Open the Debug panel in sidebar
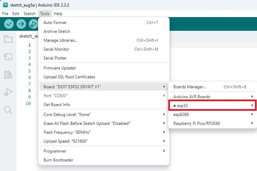Image resolution: width=257 pixels, height=171 pixels. point(8,92)
